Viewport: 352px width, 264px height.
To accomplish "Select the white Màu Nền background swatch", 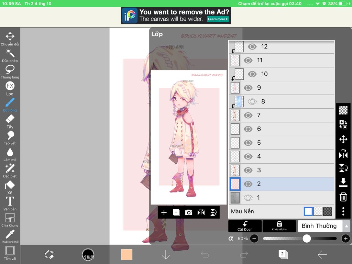I will tap(308, 211).
